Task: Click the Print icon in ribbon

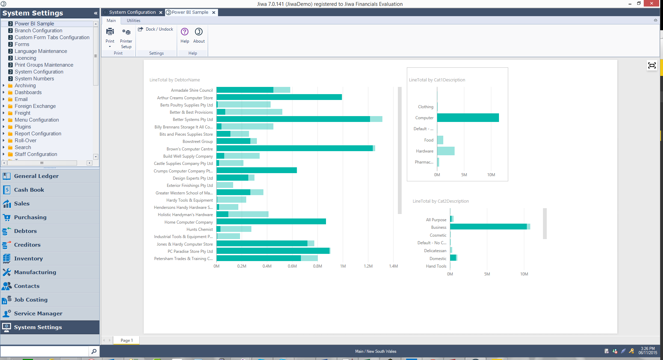Action: [x=110, y=32]
